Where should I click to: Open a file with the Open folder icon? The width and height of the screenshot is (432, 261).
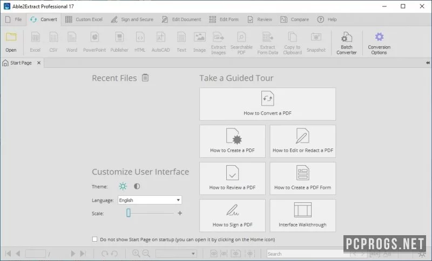[x=11, y=37]
